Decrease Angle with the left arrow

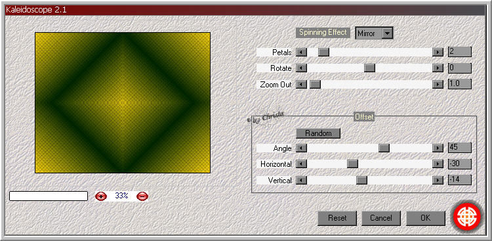[301, 148]
